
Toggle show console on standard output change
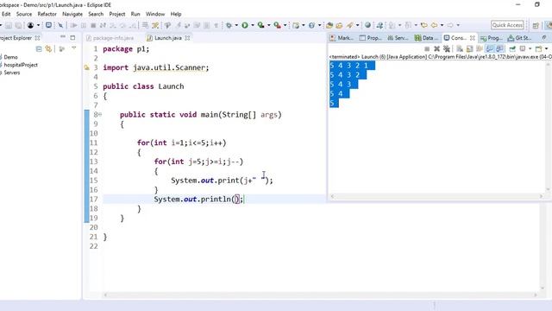pos(489,48)
